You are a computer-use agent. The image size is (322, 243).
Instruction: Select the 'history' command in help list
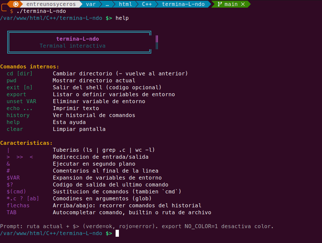pos(18,115)
